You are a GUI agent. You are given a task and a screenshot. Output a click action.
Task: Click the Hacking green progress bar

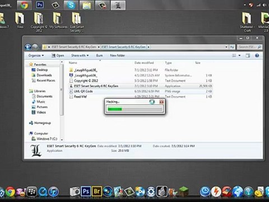tap(134, 109)
